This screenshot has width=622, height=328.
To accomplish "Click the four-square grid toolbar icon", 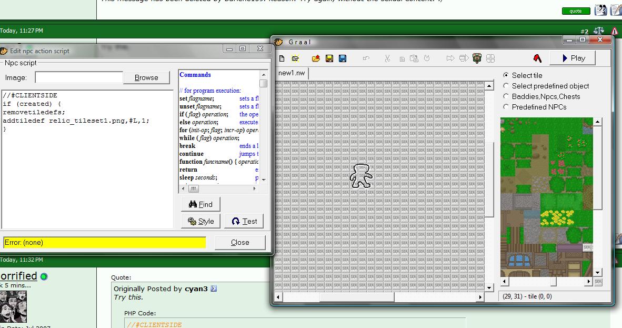I will 490,58.
